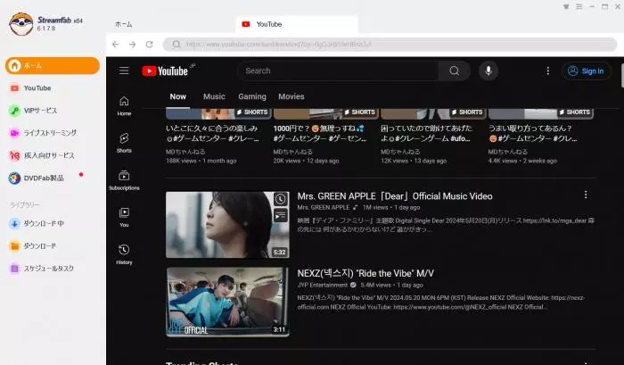Image resolution: width=624 pixels, height=365 pixels.
Task: Click MDちゃんねる under the 188K views short
Action: click(x=185, y=152)
